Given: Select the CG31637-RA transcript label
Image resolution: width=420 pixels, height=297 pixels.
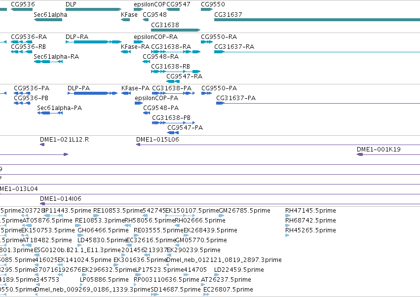Looking at the screenshot, I should (234, 46).
